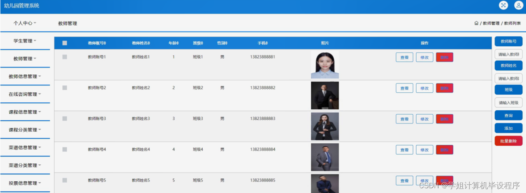This screenshot has width=526, height=193.
Task: Tick the select-all checkbox in the table header
Action: pyautogui.click(x=65, y=43)
